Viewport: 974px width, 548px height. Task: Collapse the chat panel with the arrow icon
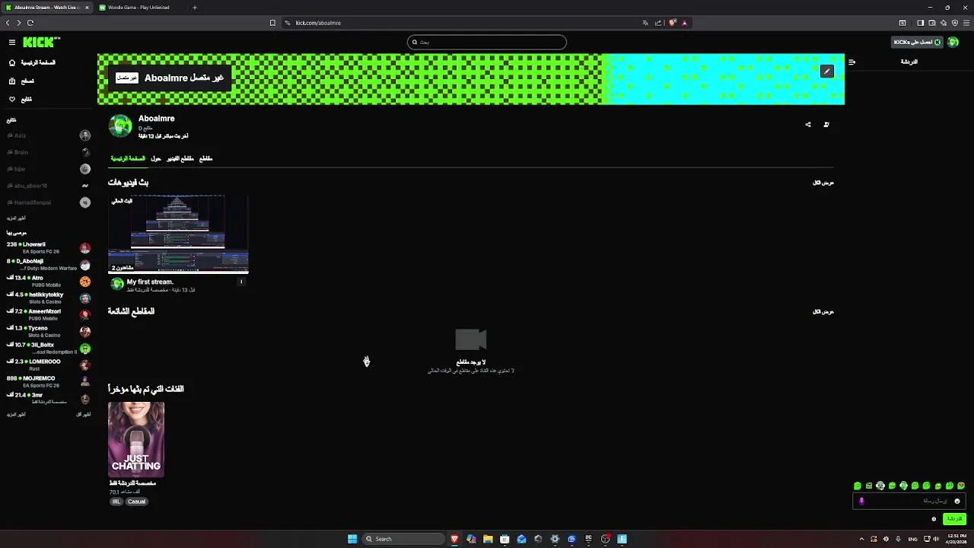[x=851, y=62]
